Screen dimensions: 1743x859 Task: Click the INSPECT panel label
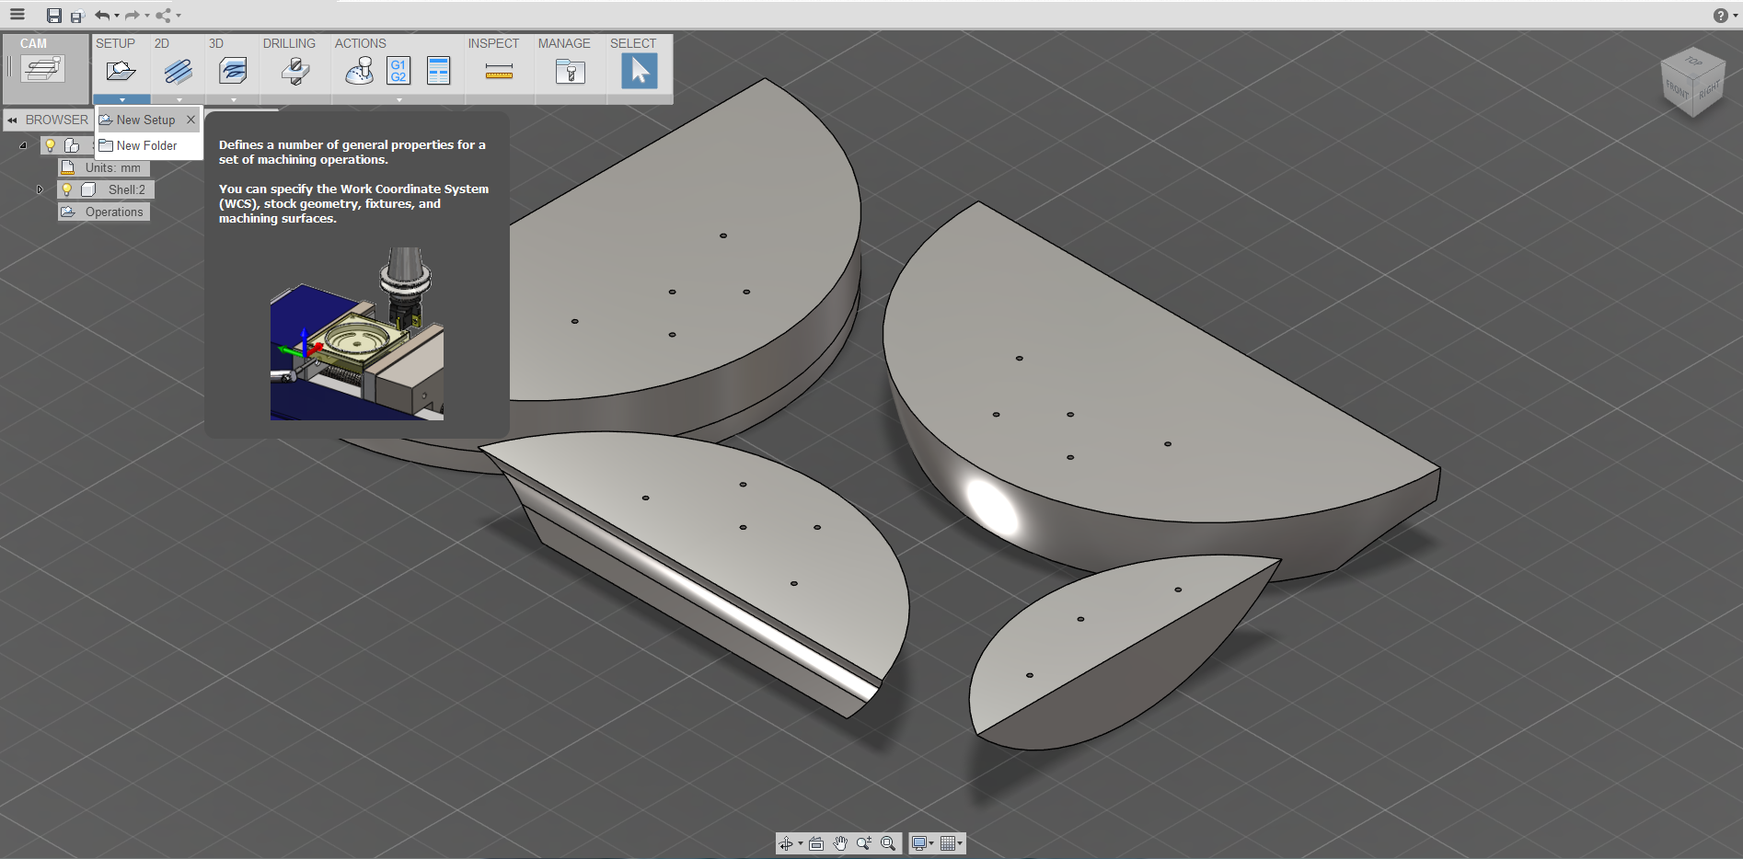(493, 43)
